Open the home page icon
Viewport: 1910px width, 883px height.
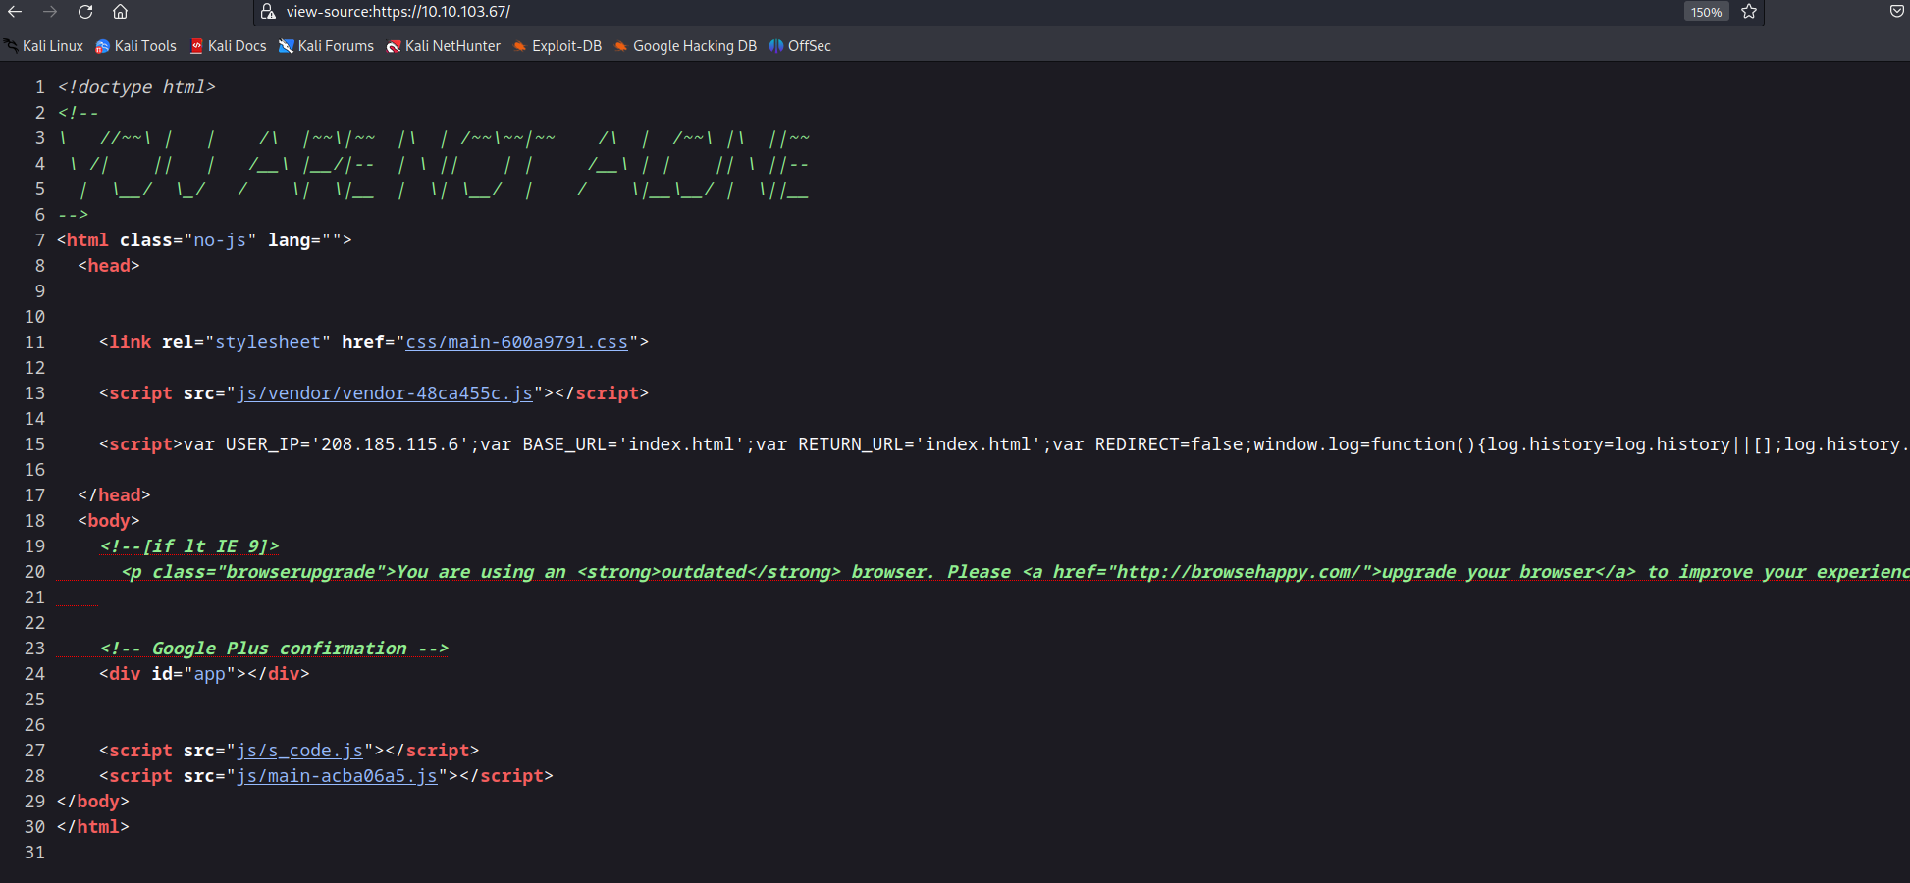(120, 12)
